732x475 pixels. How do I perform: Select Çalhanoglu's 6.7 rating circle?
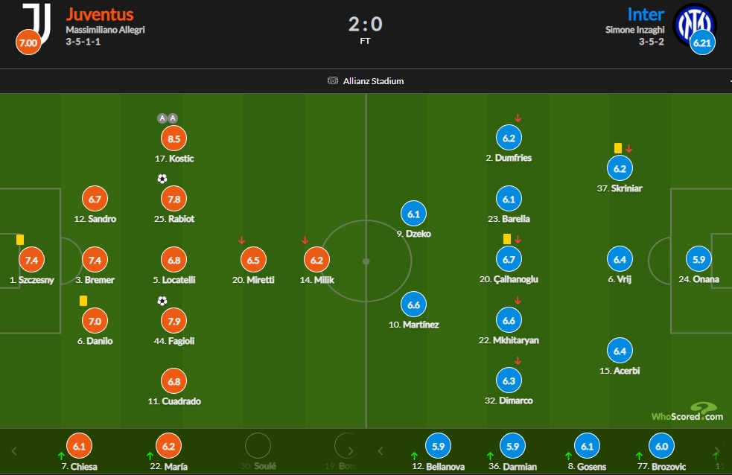point(509,259)
